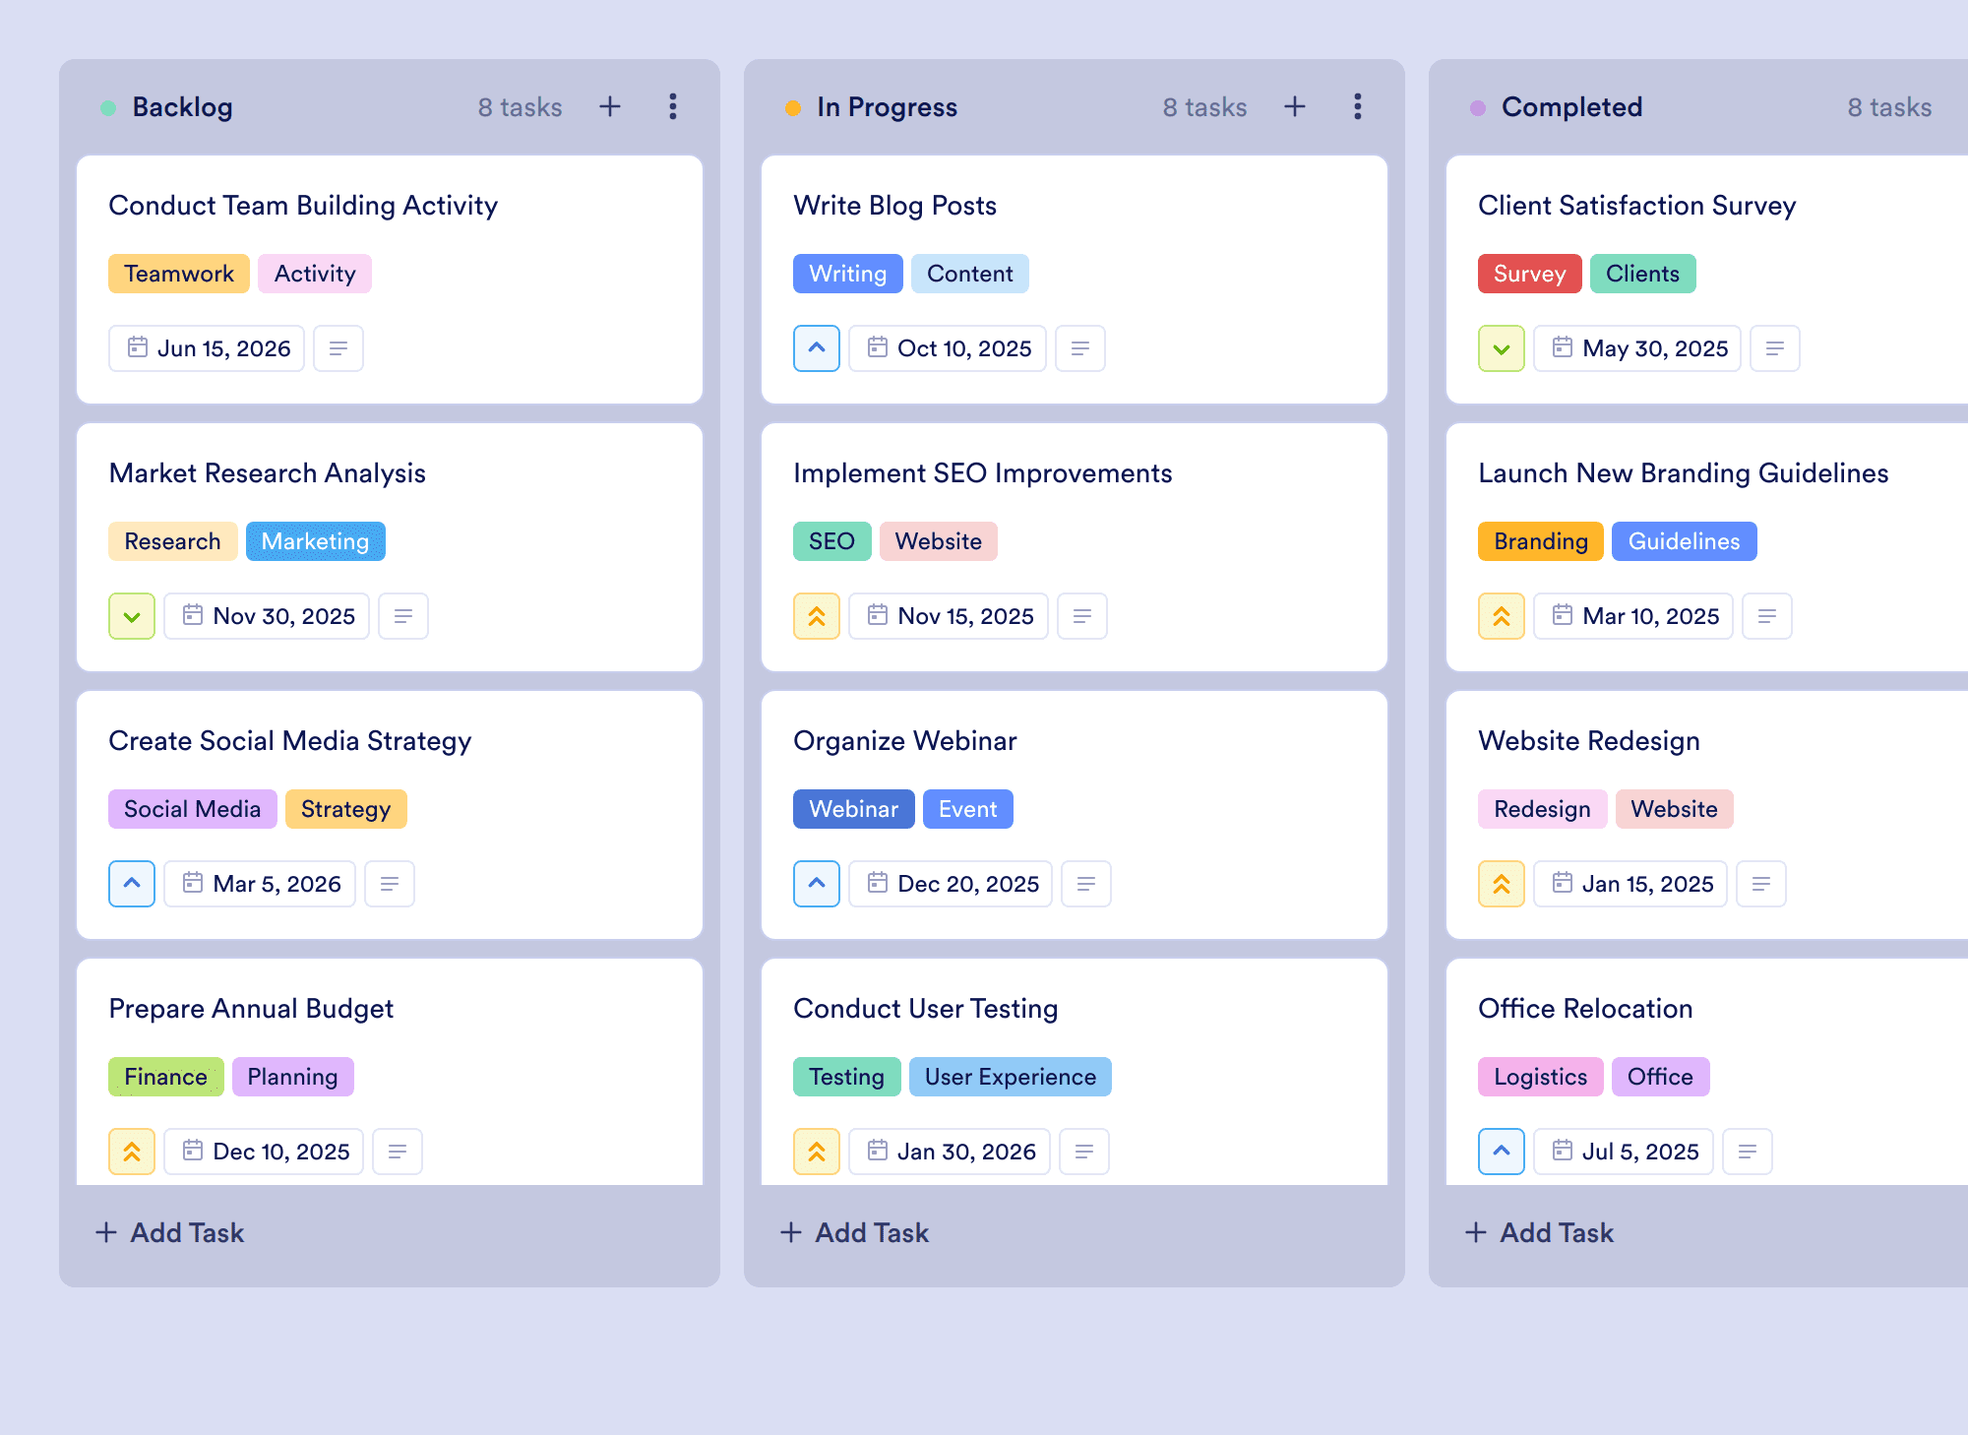The height and width of the screenshot is (1435, 1968).
Task: Select the Marketing tag on Market Research Analysis
Action: point(316,541)
